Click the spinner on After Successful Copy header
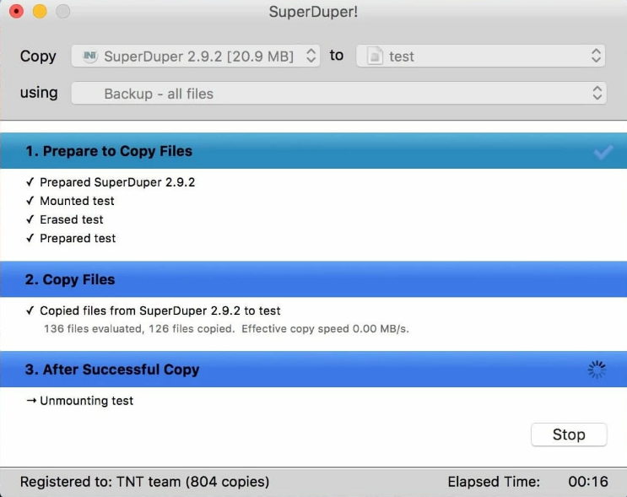 click(597, 370)
